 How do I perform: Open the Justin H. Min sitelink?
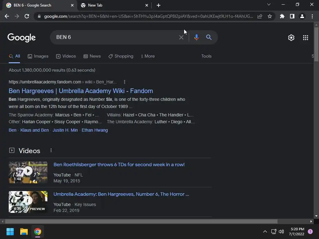[65, 130]
